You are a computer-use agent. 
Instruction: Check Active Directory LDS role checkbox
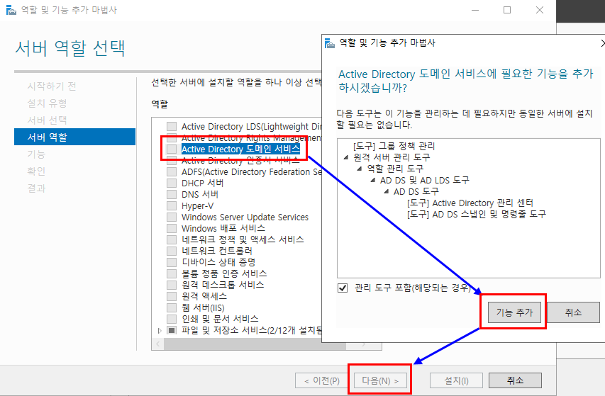coord(172,126)
